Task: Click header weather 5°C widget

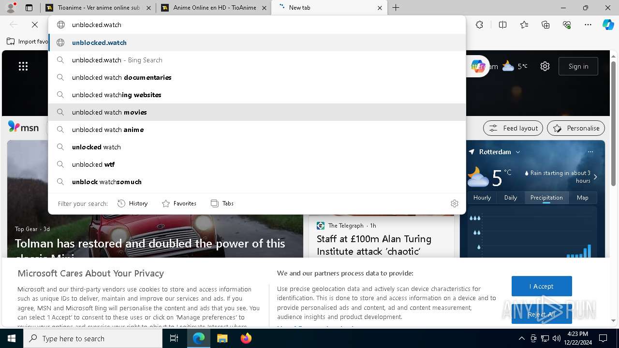Action: 515,66
